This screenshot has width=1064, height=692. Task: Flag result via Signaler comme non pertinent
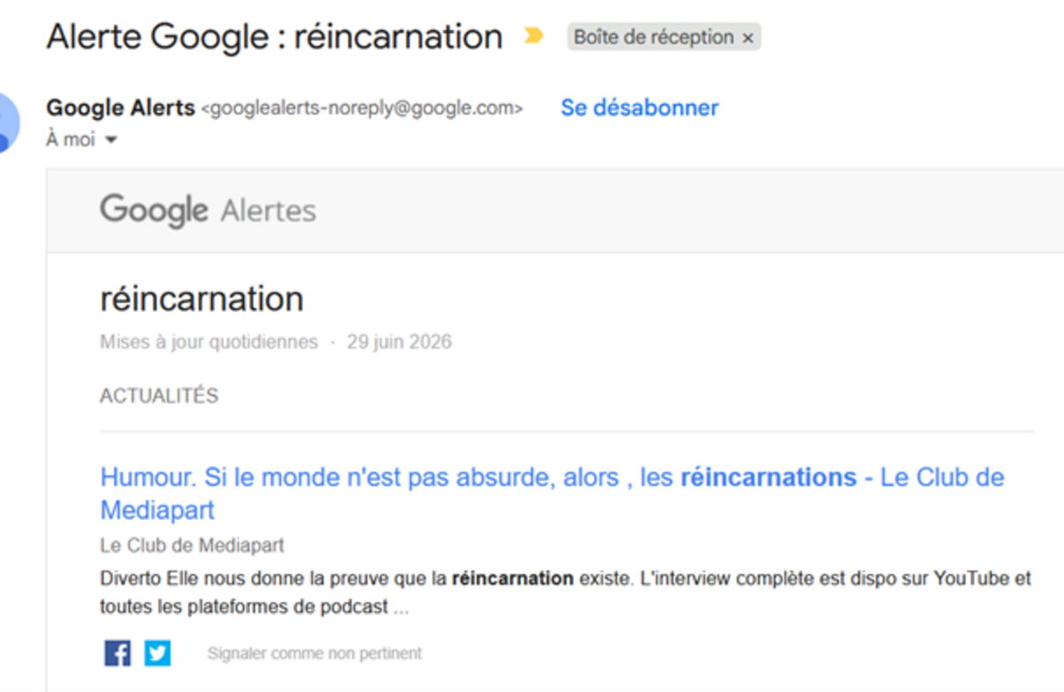[x=315, y=654]
